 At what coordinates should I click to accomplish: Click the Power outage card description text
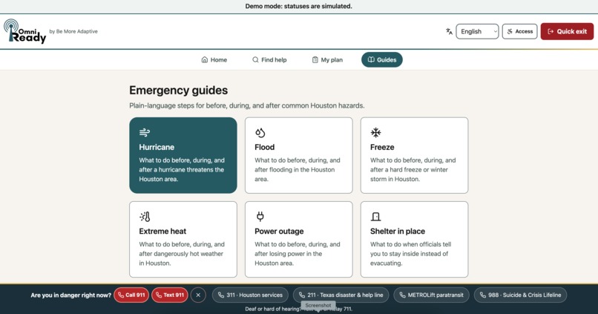(298, 253)
